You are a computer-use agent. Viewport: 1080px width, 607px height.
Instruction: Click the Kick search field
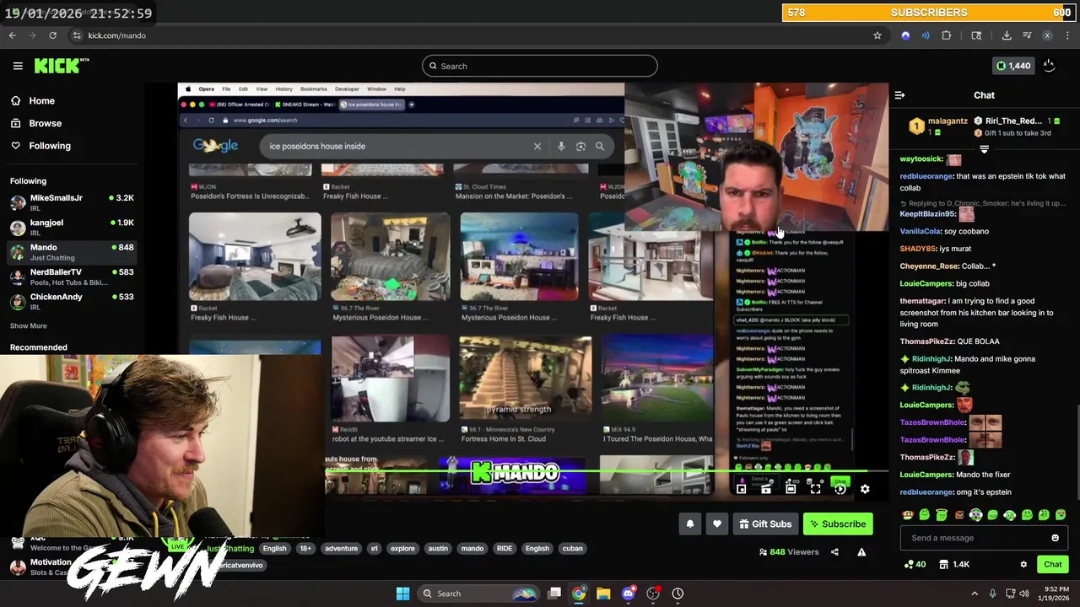click(x=539, y=66)
